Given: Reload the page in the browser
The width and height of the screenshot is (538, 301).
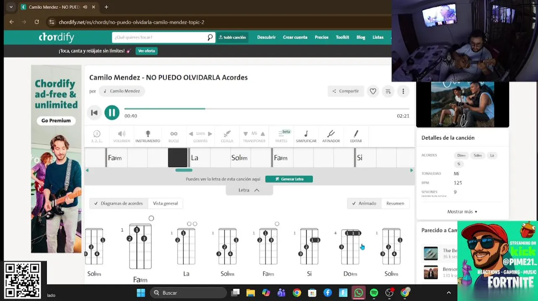Looking at the screenshot, I should click(x=37, y=22).
